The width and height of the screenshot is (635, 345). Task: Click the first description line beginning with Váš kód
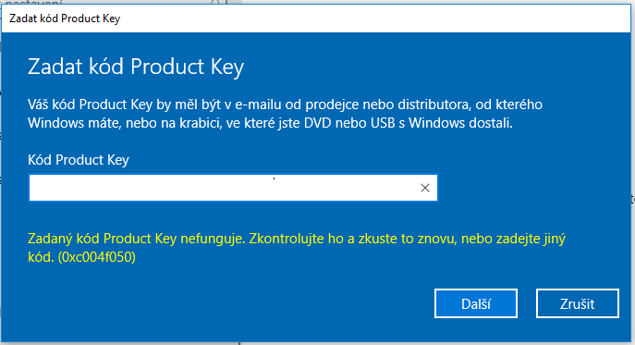285,105
